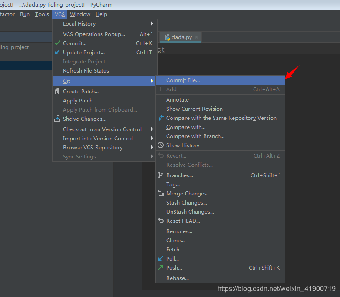340x297 pixels.
Task: Open the Window menu
Action: [x=80, y=14]
